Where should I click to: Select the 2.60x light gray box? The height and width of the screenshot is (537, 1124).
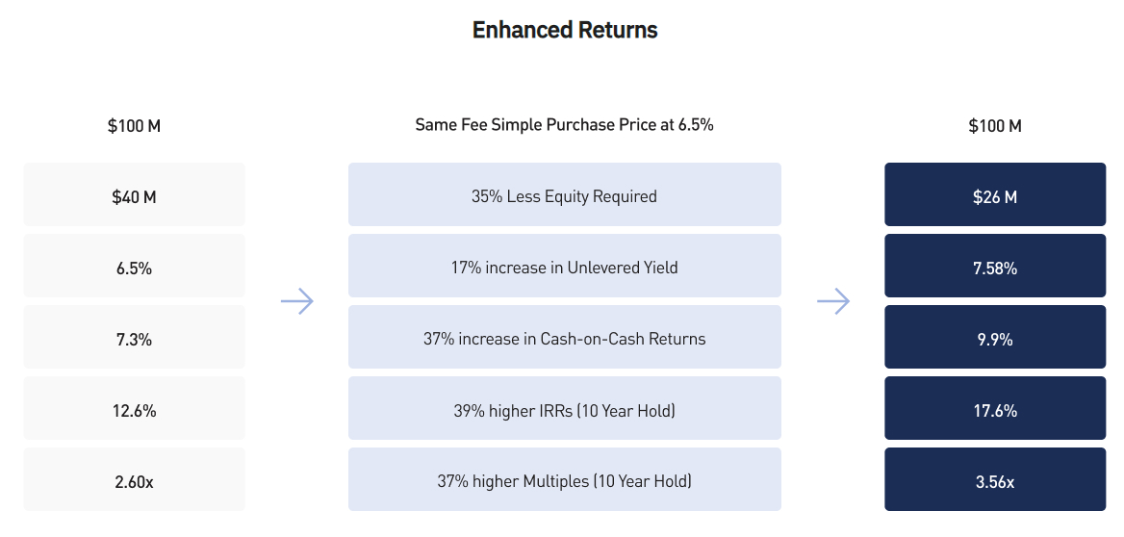134,479
